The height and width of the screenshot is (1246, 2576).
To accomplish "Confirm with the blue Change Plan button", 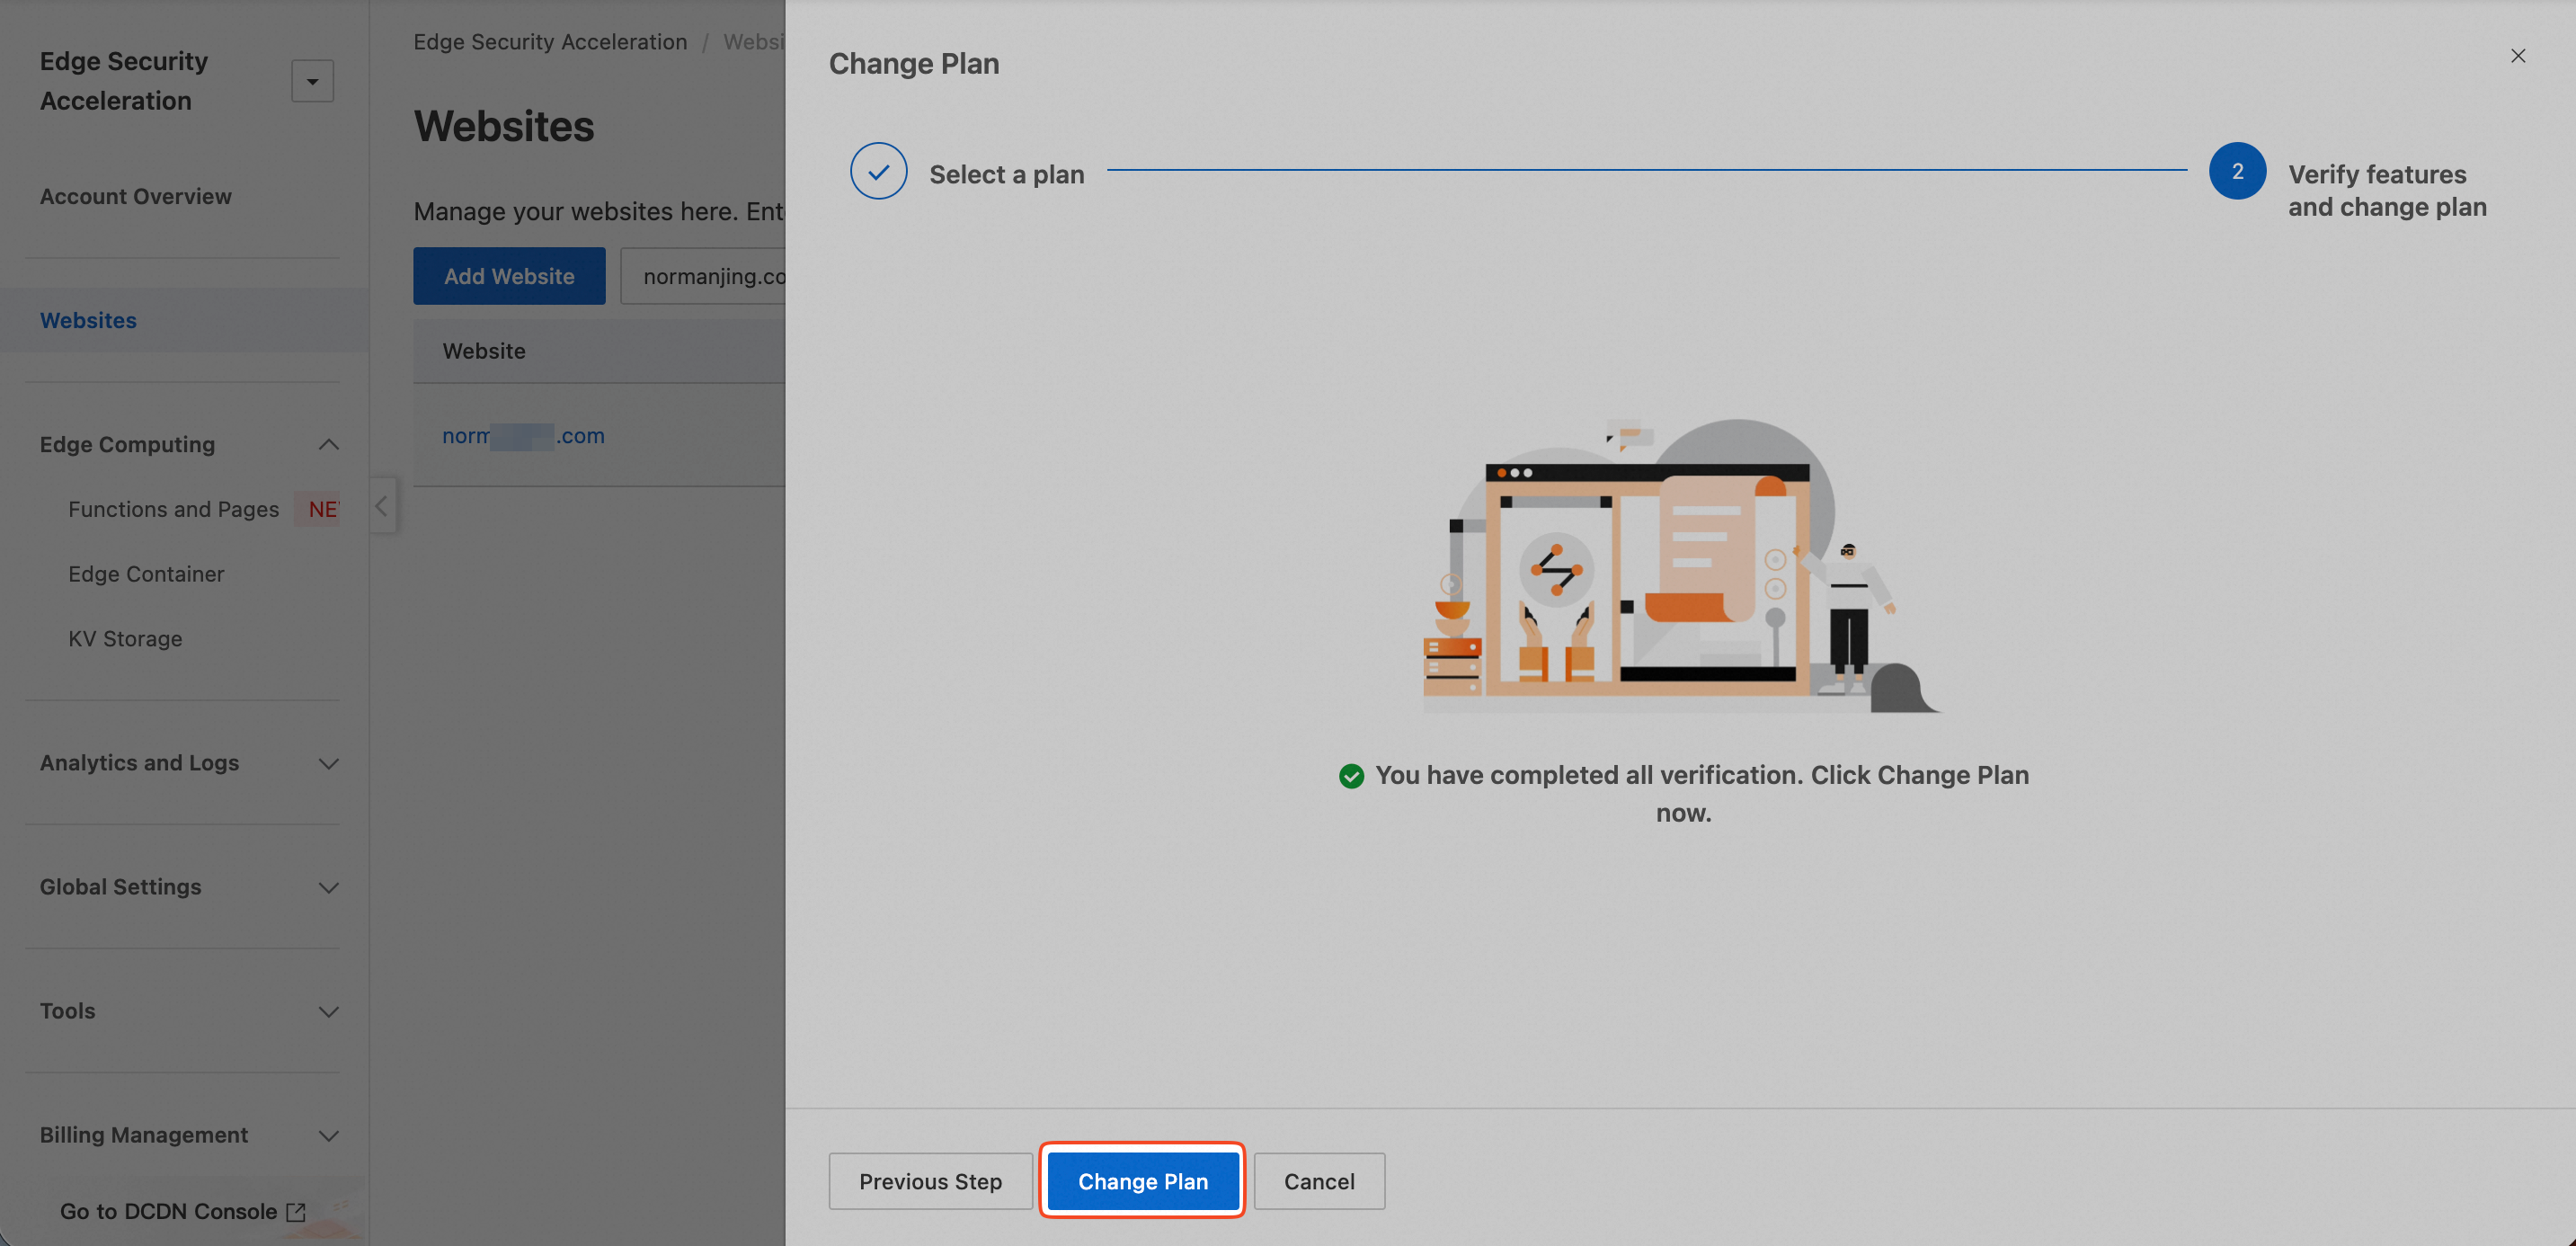I will (x=1142, y=1180).
